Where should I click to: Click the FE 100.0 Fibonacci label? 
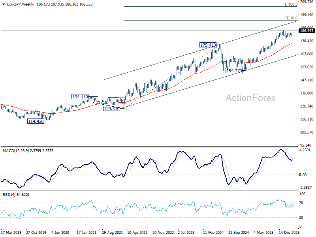[290, 4]
